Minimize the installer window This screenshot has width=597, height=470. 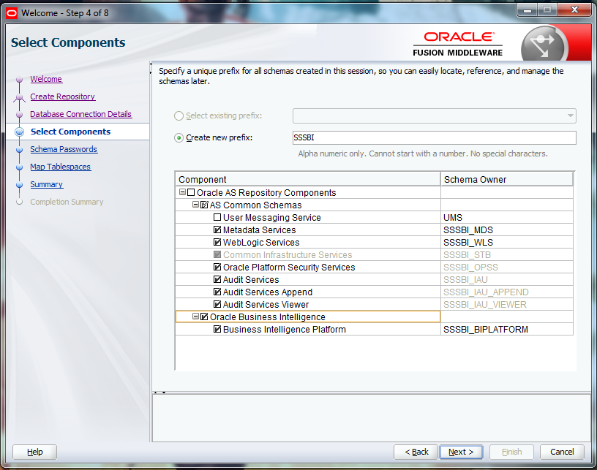pos(527,10)
